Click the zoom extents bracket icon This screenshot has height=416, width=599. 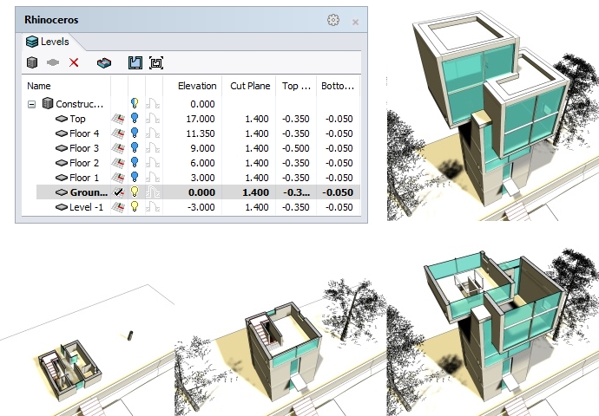[156, 62]
